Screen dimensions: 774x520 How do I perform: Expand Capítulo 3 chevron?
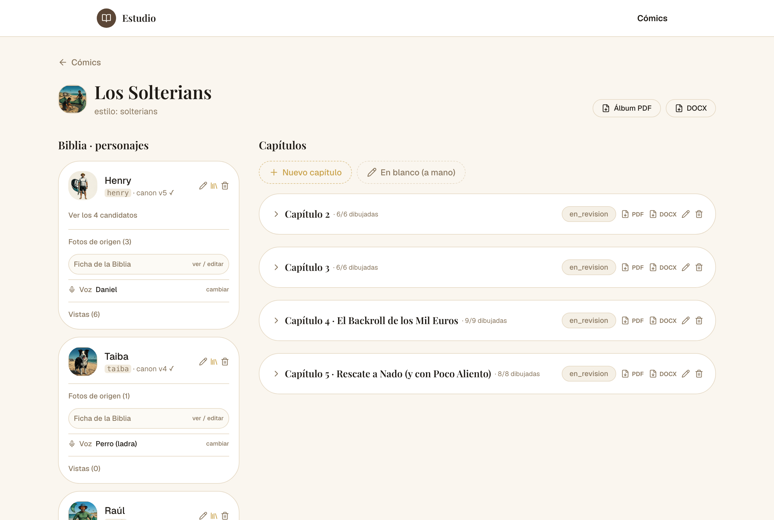coord(276,267)
